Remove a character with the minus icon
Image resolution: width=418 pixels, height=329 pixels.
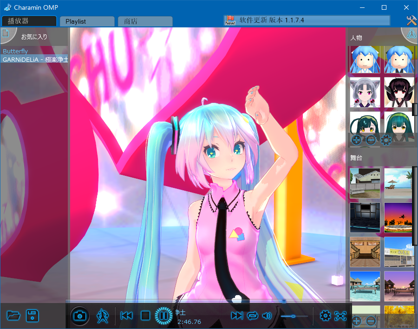point(371,140)
